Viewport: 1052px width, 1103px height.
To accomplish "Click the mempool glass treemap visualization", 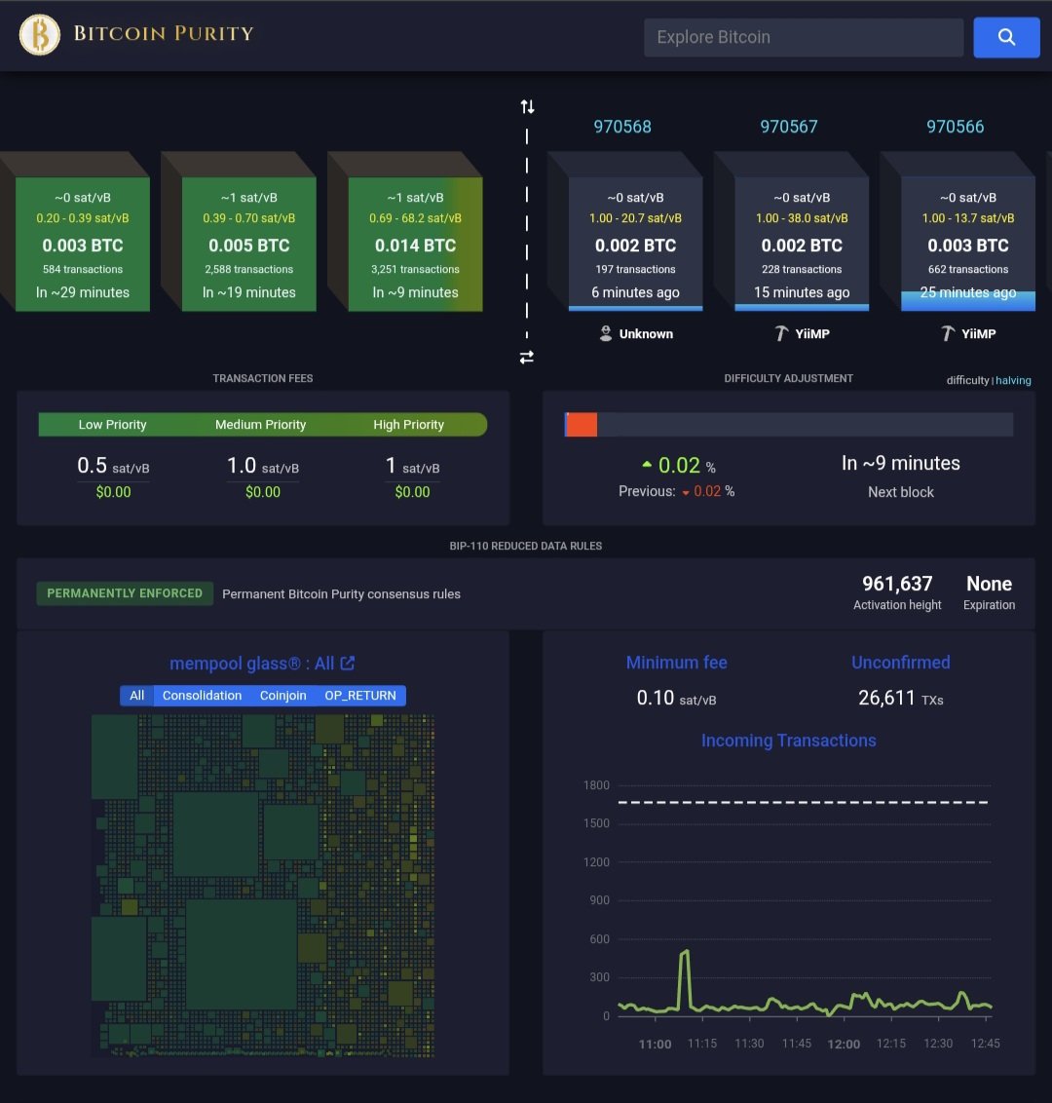I will coord(263,886).
